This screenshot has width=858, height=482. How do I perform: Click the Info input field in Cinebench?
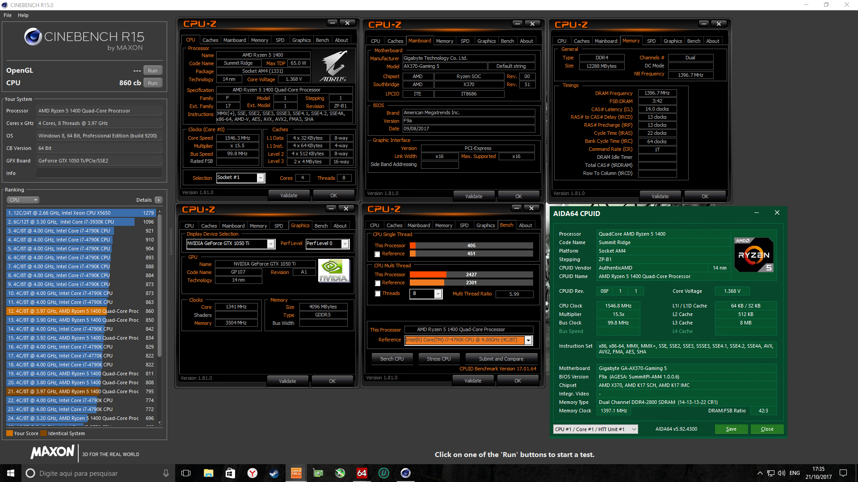pos(99,173)
